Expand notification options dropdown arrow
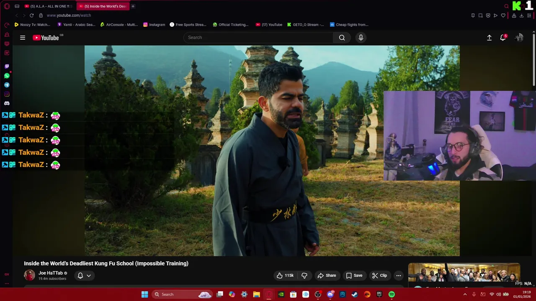 89,275
